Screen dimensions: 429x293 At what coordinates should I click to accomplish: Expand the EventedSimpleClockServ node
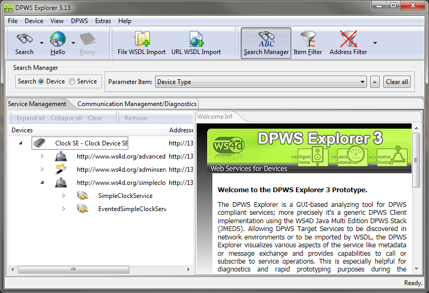64,208
